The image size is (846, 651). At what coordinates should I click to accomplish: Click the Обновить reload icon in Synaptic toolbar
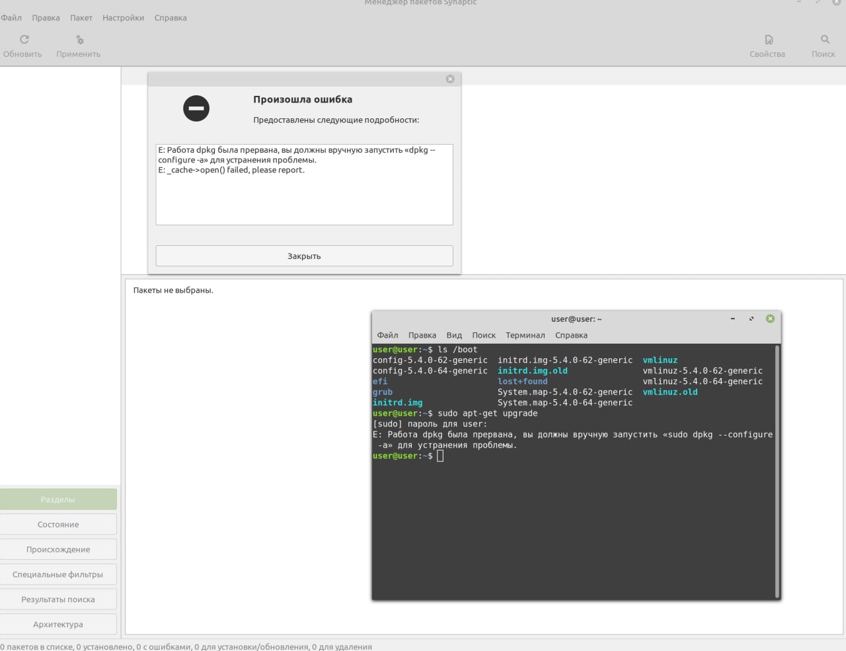click(24, 40)
